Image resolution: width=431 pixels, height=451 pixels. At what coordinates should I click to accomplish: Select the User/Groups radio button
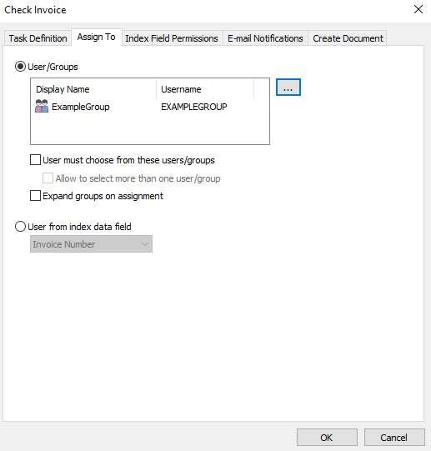pos(20,67)
